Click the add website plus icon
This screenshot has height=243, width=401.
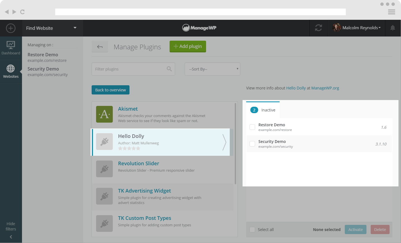coord(11,28)
